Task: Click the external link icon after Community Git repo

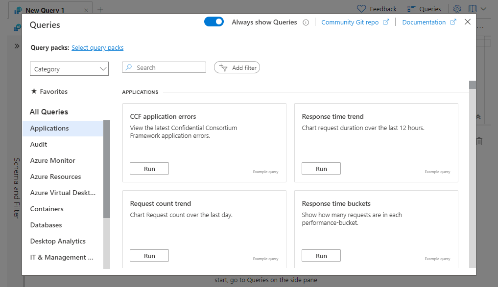Action: 386,22
